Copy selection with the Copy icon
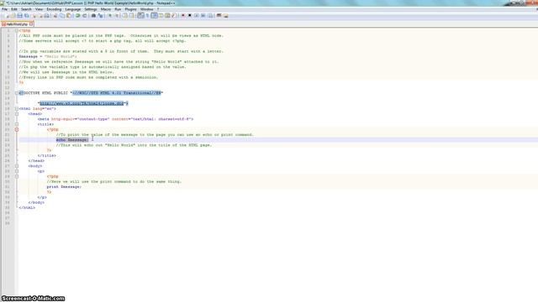This screenshot has height=302, width=538. [62, 16]
